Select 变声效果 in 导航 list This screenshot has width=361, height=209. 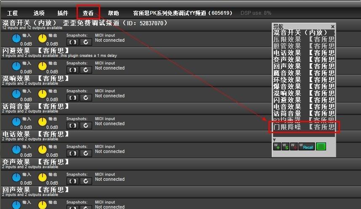[304, 59]
